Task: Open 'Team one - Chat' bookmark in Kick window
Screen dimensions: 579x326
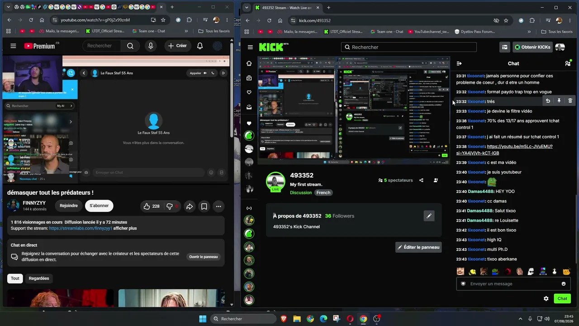Action: pyautogui.click(x=386, y=32)
